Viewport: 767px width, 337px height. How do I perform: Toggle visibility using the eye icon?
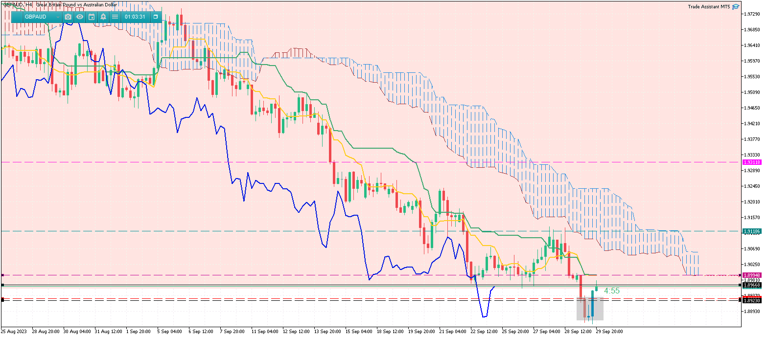(x=80, y=17)
